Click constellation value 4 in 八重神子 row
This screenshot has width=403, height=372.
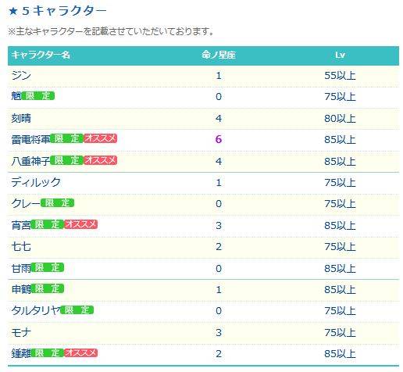219,161
